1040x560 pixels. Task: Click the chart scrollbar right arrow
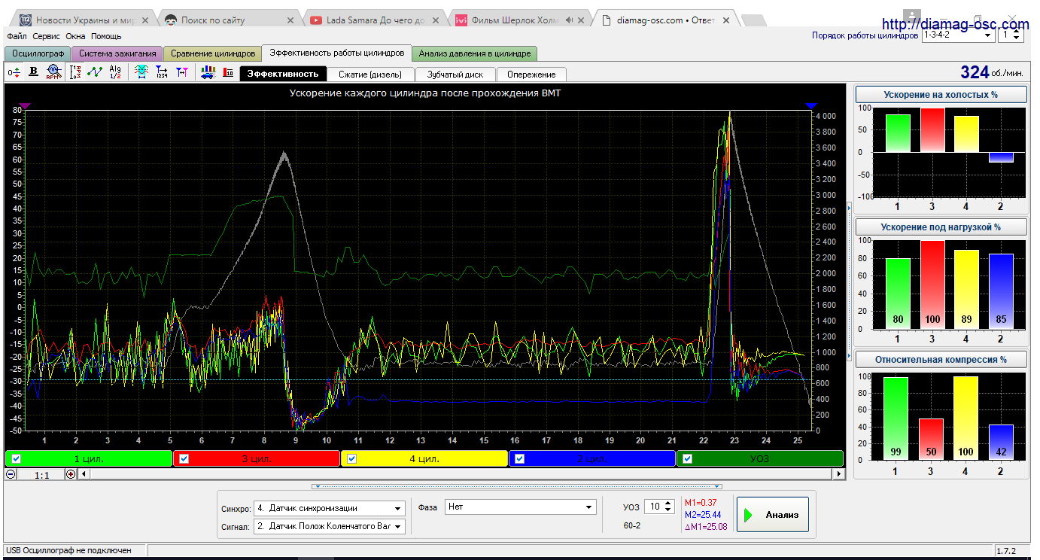coord(839,474)
